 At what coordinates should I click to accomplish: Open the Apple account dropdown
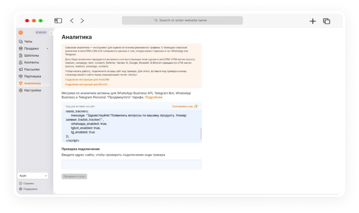tap(33, 176)
